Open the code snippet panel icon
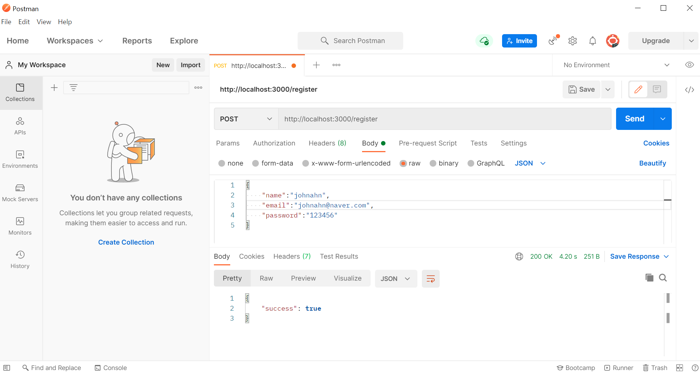Viewport: 700px width, 373px height. (690, 89)
